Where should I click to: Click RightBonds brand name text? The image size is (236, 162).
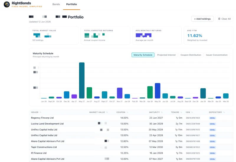21,3
